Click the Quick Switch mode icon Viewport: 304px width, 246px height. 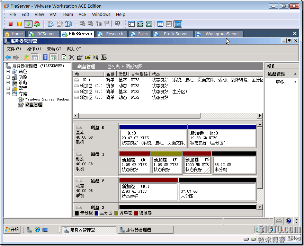[x=140, y=24]
